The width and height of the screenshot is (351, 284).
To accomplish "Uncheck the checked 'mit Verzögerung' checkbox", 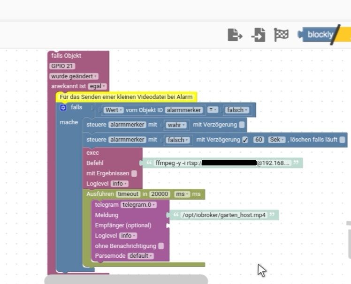I will (245, 140).
